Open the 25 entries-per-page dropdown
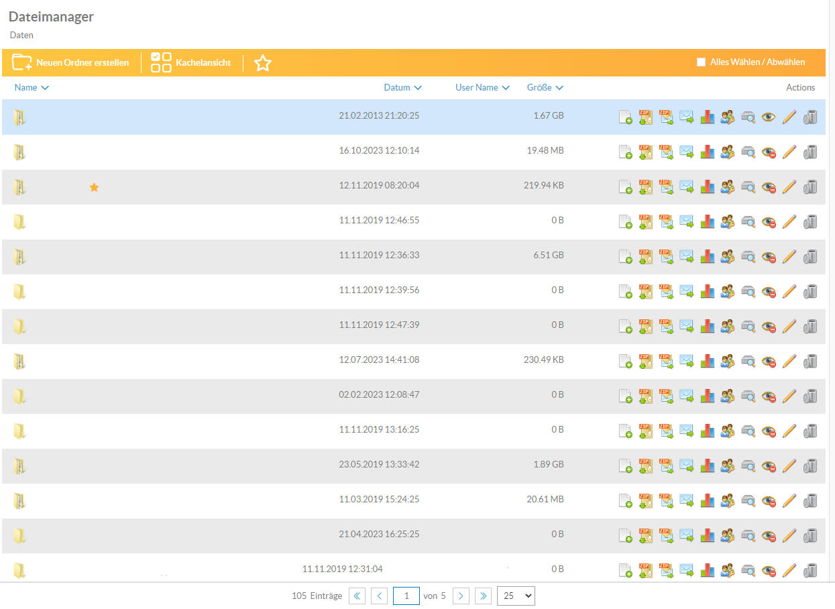 515,596
